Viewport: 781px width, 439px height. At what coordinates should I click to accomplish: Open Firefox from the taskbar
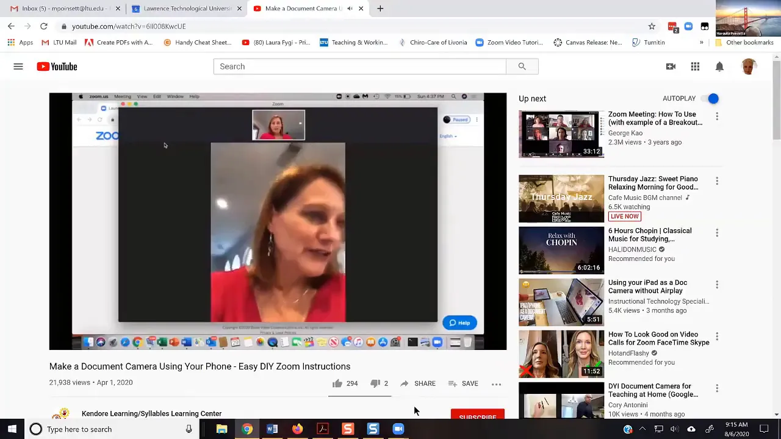[297, 429]
